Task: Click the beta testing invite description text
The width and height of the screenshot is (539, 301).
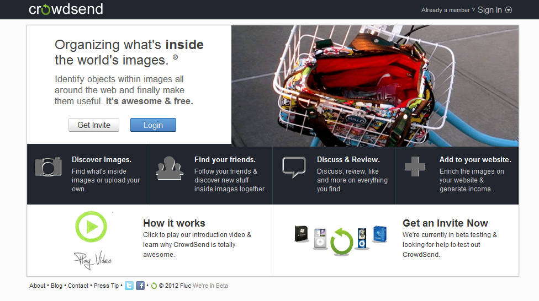Action: 450,244
